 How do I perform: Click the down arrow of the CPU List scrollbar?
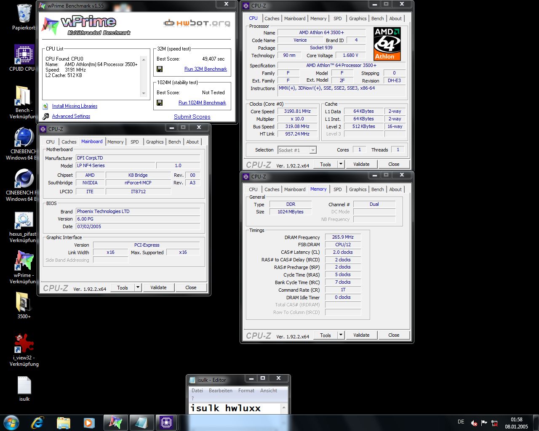[x=144, y=93]
